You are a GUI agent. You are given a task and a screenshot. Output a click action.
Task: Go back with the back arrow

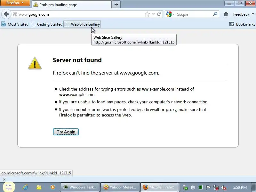point(6,14)
